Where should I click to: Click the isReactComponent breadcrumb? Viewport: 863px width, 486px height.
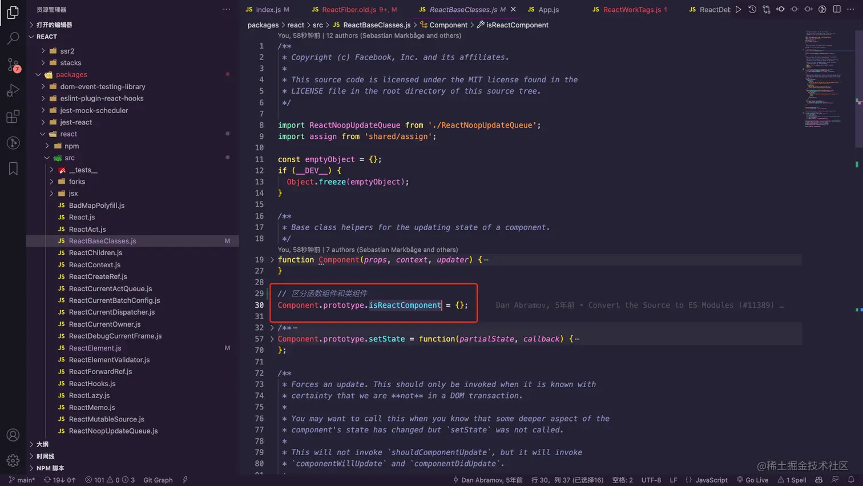[513, 25]
